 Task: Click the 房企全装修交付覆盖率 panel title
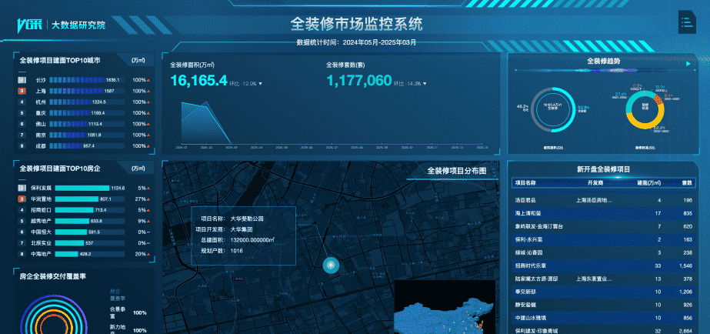[x=52, y=276]
